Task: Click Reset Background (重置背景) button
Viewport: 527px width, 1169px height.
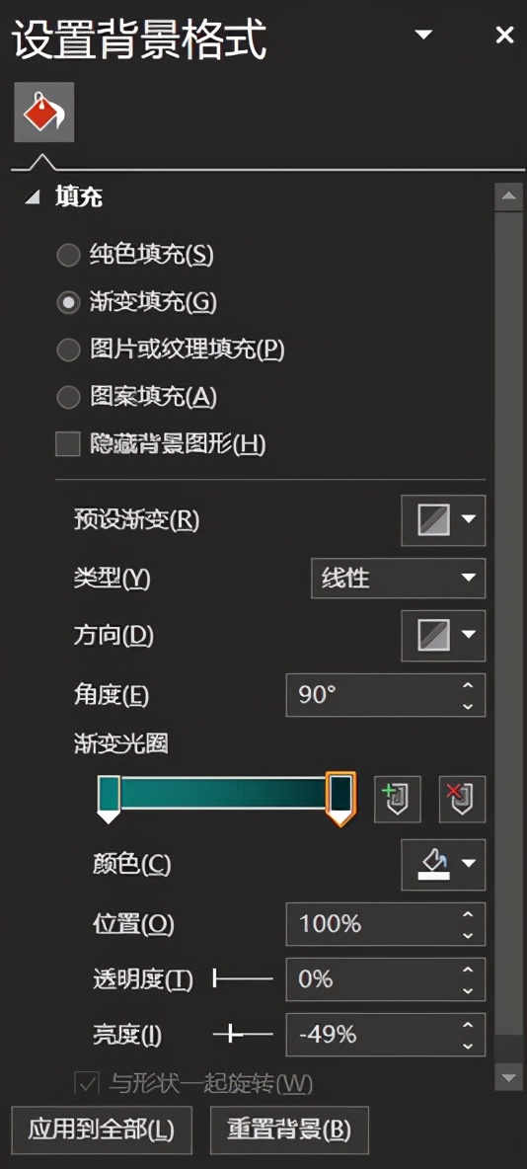Action: click(289, 1130)
